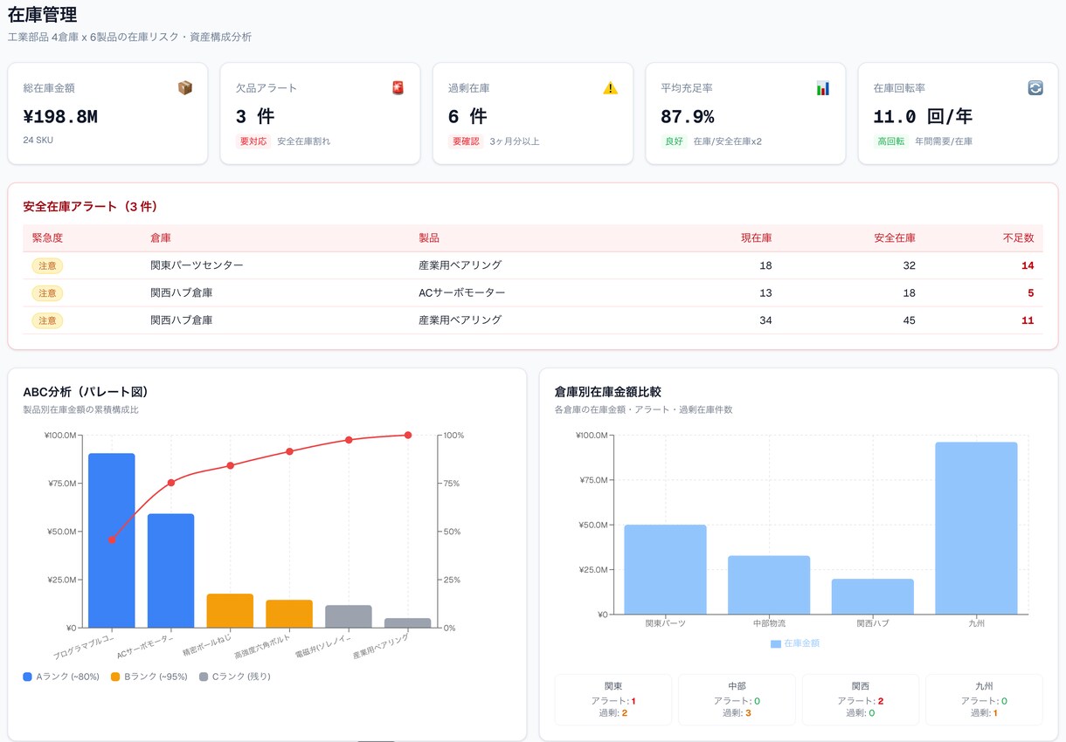Click the warning triangle icon on 過剰在庫 card
The image size is (1066, 742).
(x=610, y=88)
